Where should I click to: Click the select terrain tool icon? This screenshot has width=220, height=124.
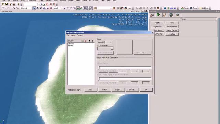tap(48, 8)
